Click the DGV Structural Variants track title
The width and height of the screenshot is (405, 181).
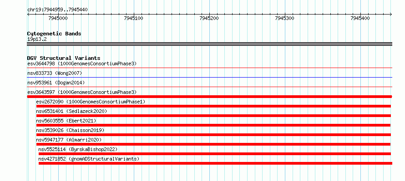click(x=64, y=58)
